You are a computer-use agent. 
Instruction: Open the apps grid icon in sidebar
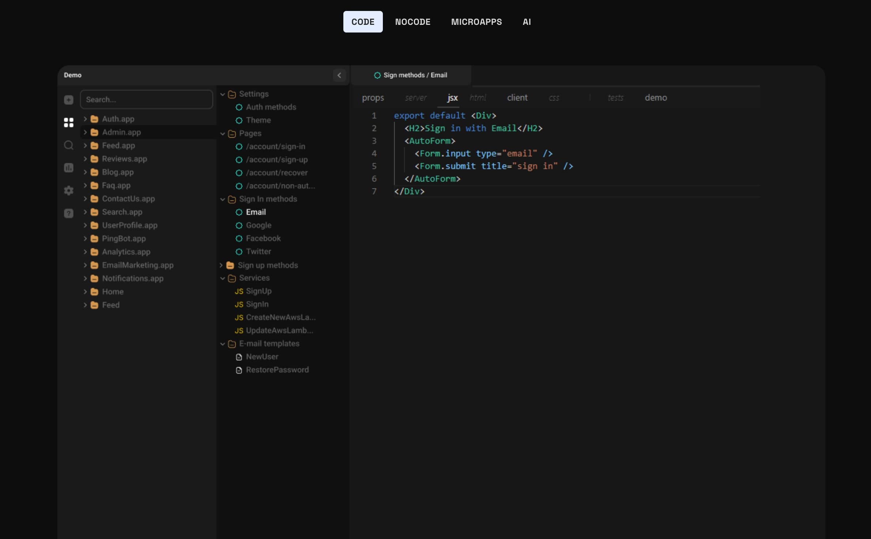click(x=69, y=123)
